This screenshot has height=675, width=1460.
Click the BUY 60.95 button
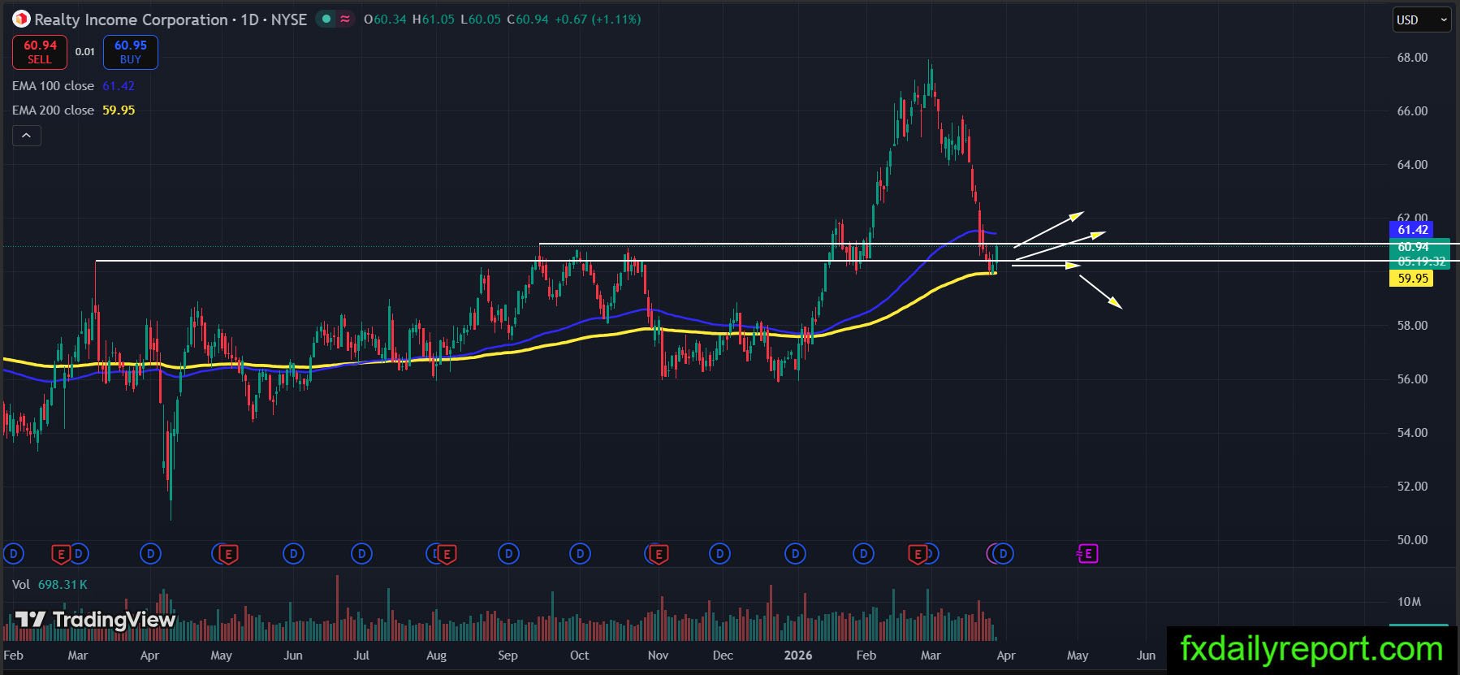click(x=131, y=52)
